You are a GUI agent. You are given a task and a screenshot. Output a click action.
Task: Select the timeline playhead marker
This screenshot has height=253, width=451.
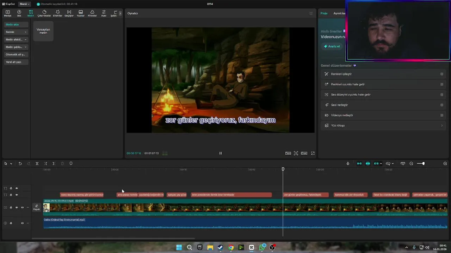pyautogui.click(x=283, y=169)
